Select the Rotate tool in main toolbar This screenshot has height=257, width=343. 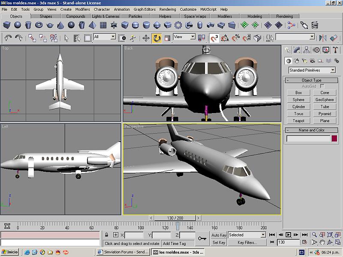click(x=157, y=38)
